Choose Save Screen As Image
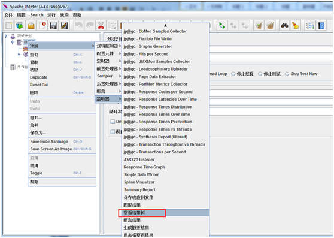Image resolution: width=334 pixels, height=238 pixels. (x=62, y=149)
